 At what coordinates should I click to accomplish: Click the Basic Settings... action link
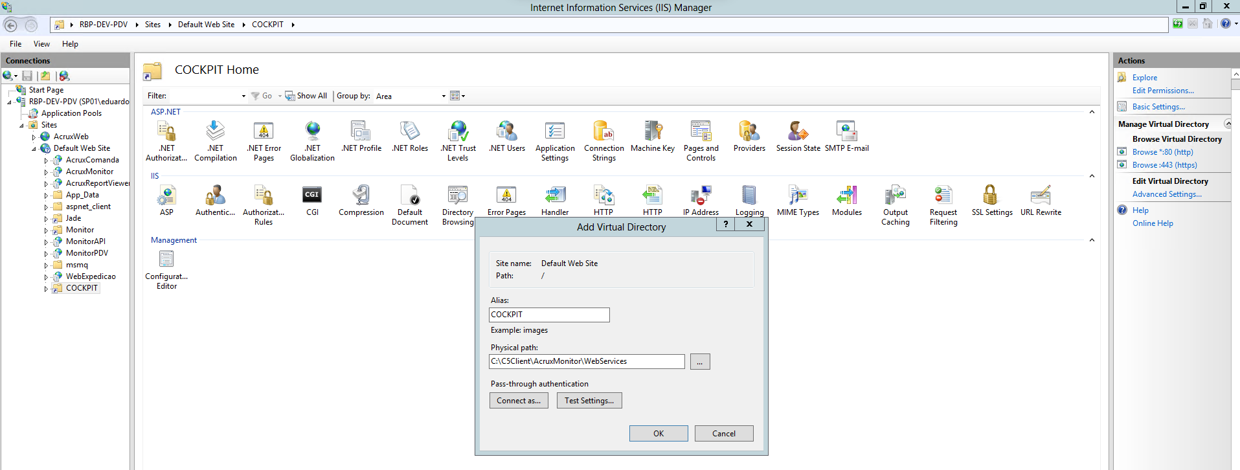point(1158,107)
